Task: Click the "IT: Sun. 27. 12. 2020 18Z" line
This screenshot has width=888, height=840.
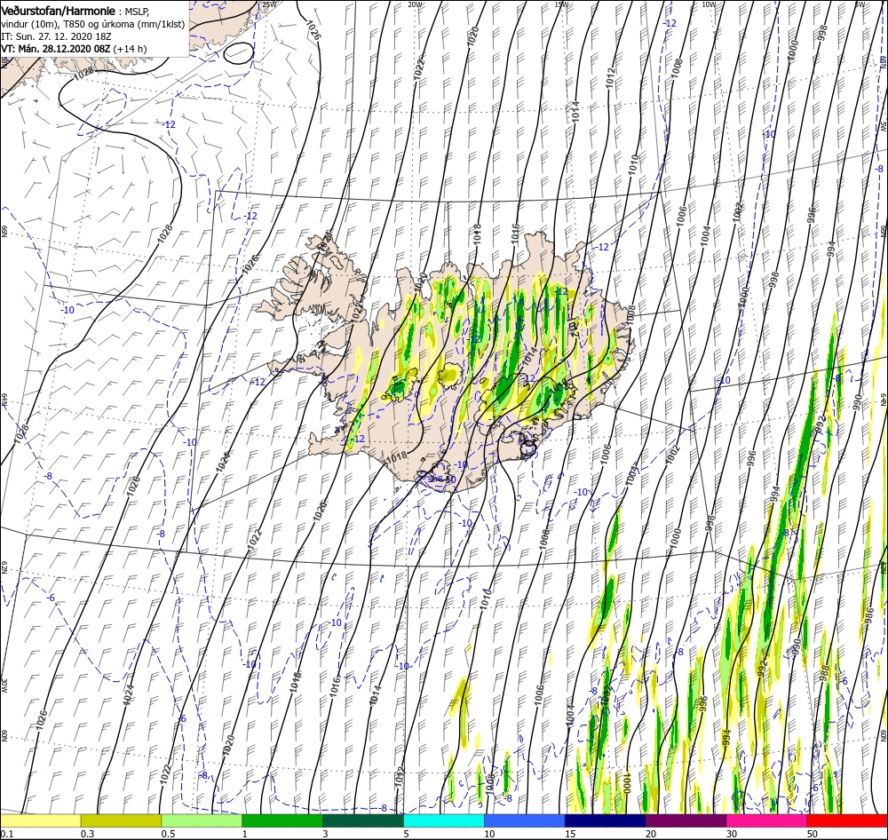Action: click(x=56, y=36)
